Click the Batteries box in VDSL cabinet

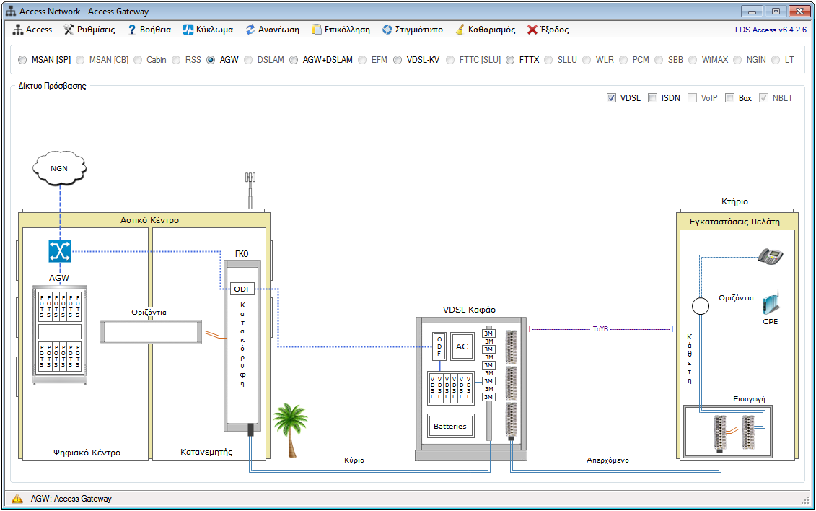[x=449, y=426]
